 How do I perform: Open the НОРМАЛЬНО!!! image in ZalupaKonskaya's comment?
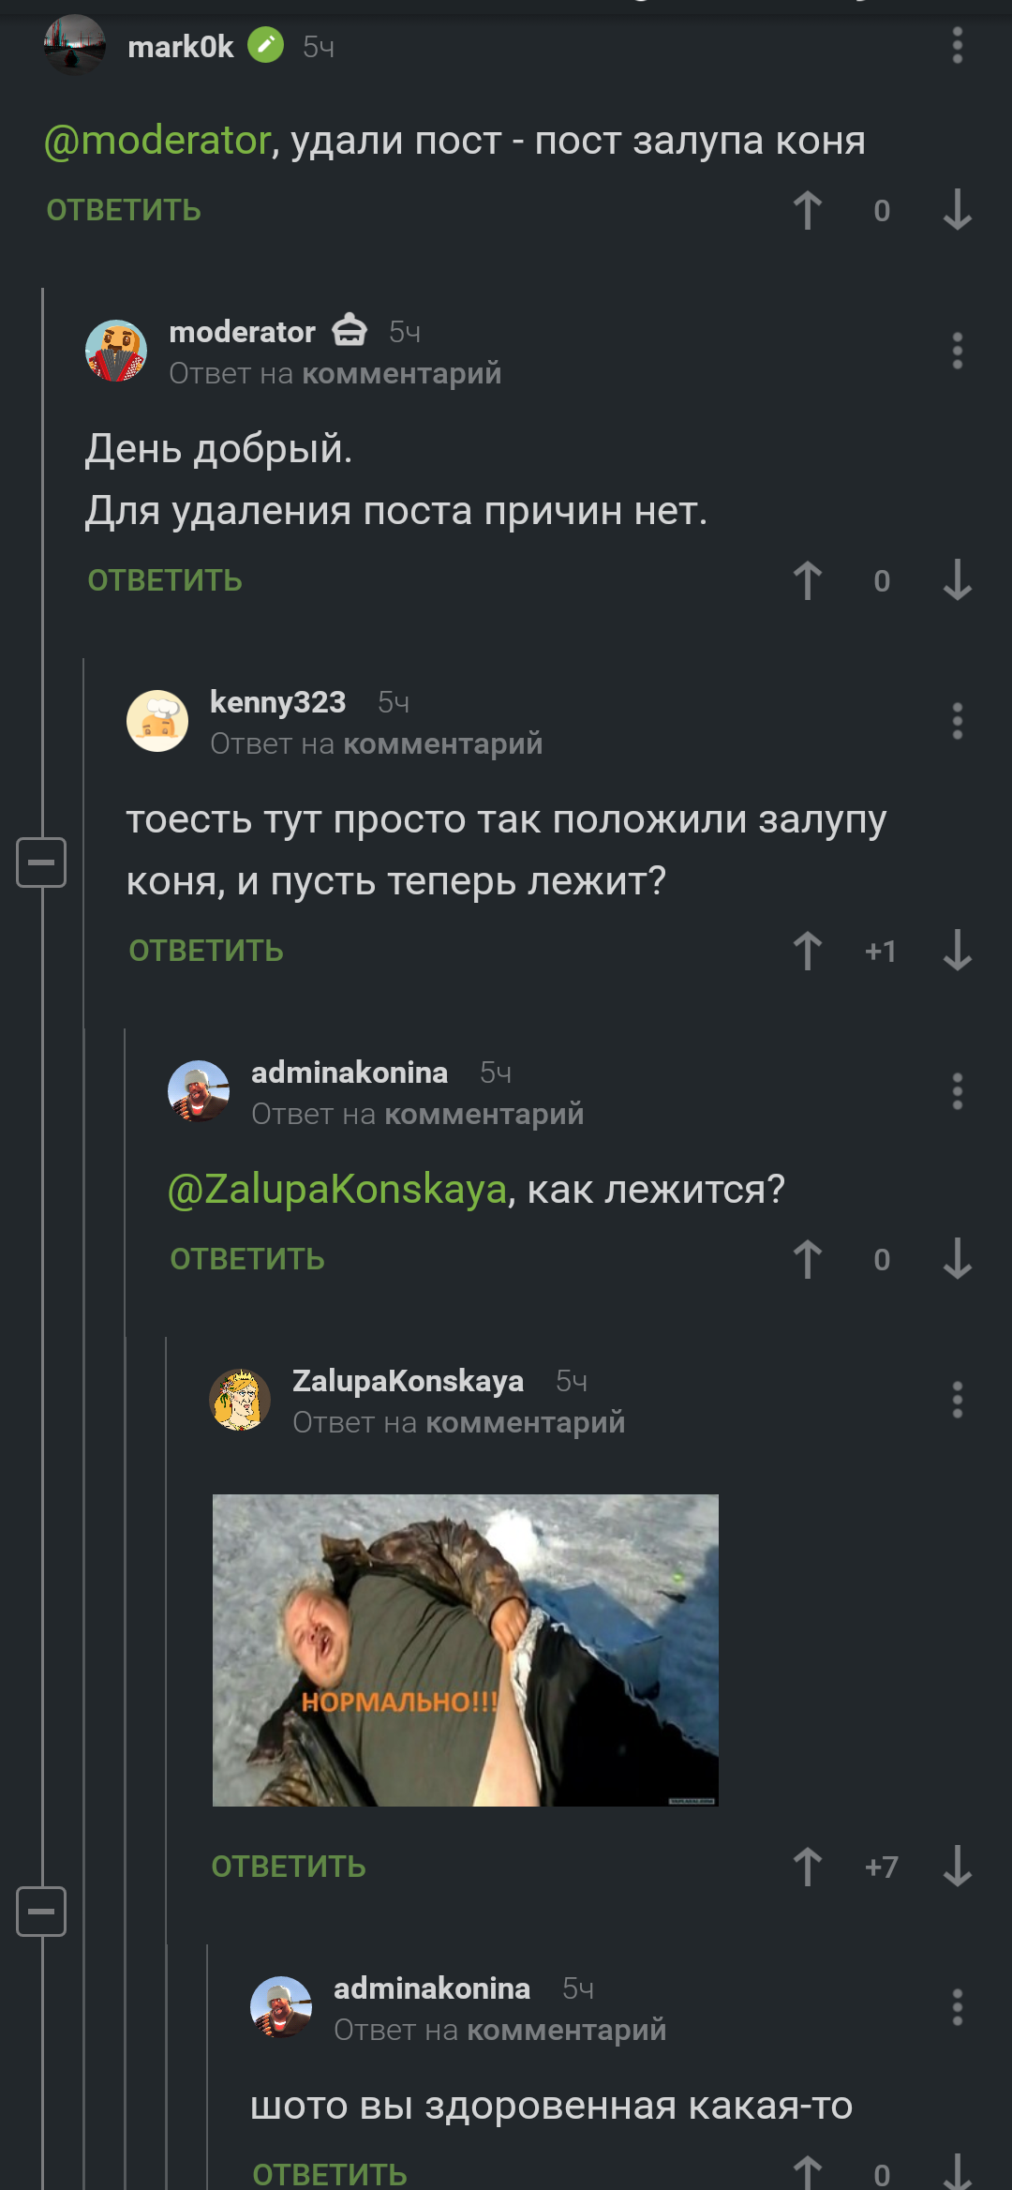[466, 1650]
